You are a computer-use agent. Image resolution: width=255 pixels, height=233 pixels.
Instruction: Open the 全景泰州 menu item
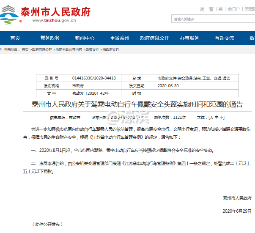[120, 38]
